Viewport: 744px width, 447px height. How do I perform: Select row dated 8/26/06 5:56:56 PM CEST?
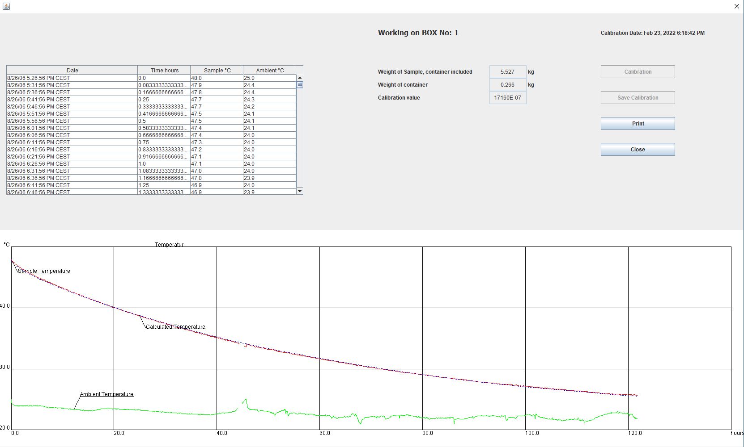click(151, 121)
